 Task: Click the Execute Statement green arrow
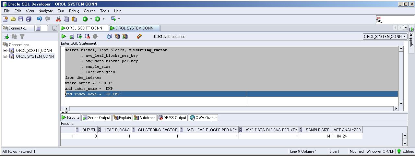point(64,36)
